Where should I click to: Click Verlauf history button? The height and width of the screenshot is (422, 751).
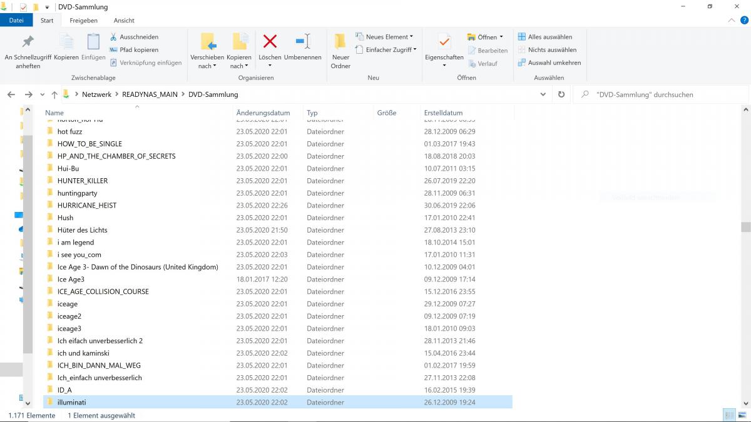tap(483, 64)
